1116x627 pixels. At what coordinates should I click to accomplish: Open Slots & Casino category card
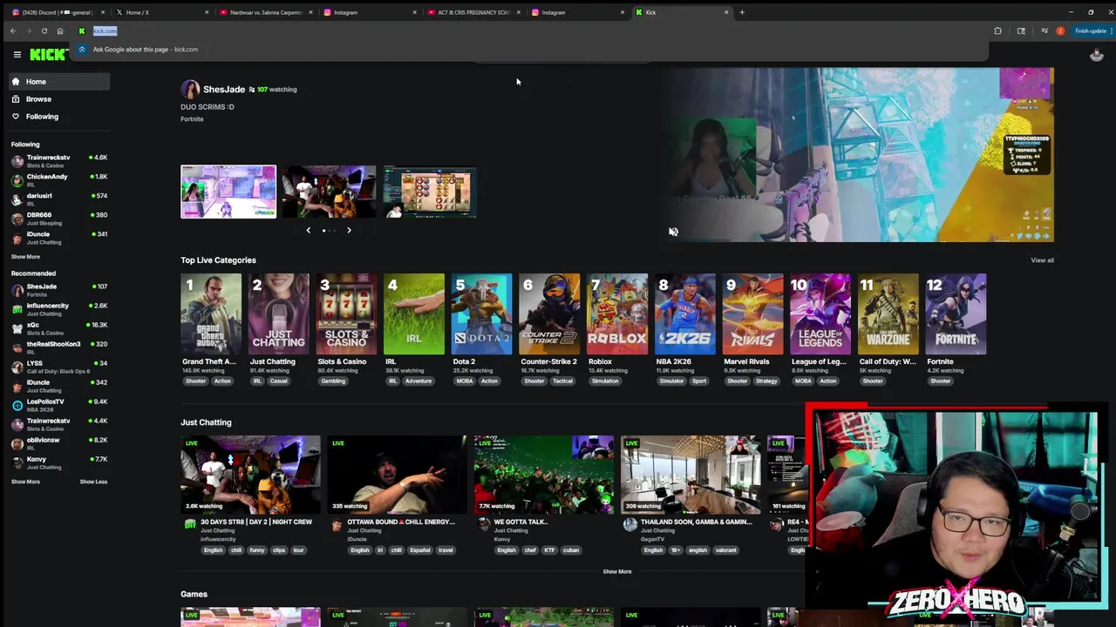pos(346,314)
